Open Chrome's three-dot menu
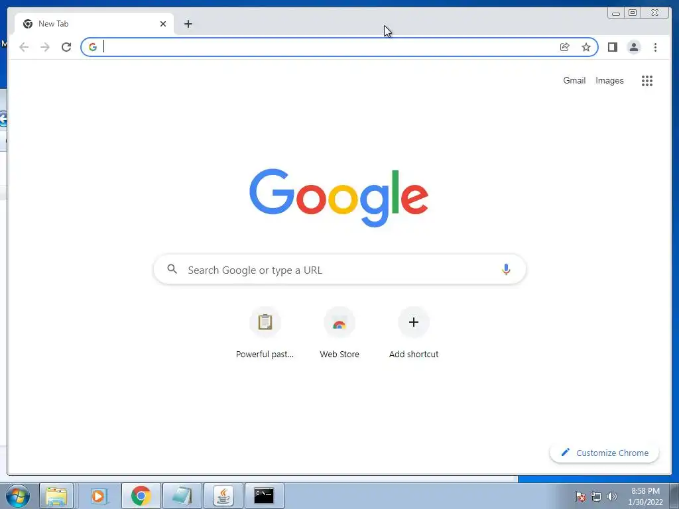Screen dimensions: 679x509 [655, 47]
